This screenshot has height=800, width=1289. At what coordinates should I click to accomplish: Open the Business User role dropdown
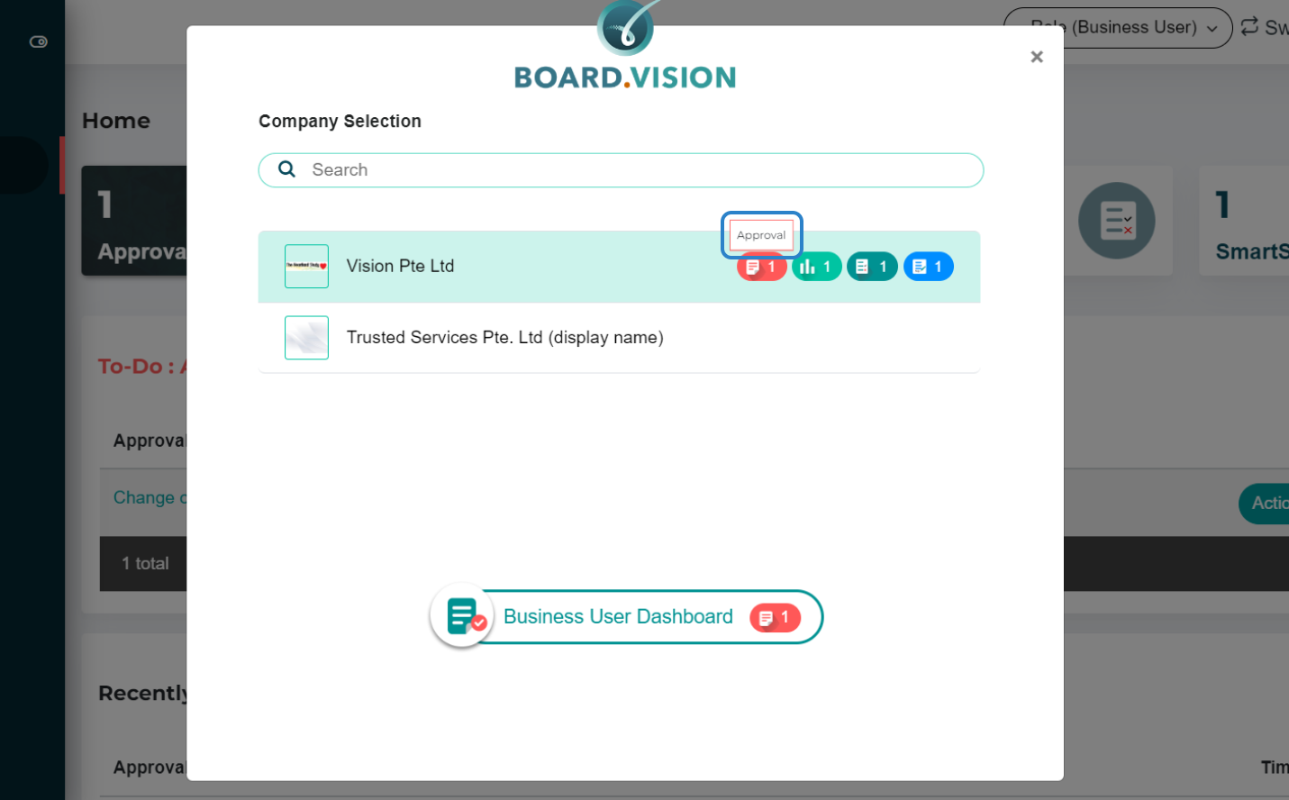click(x=1118, y=28)
